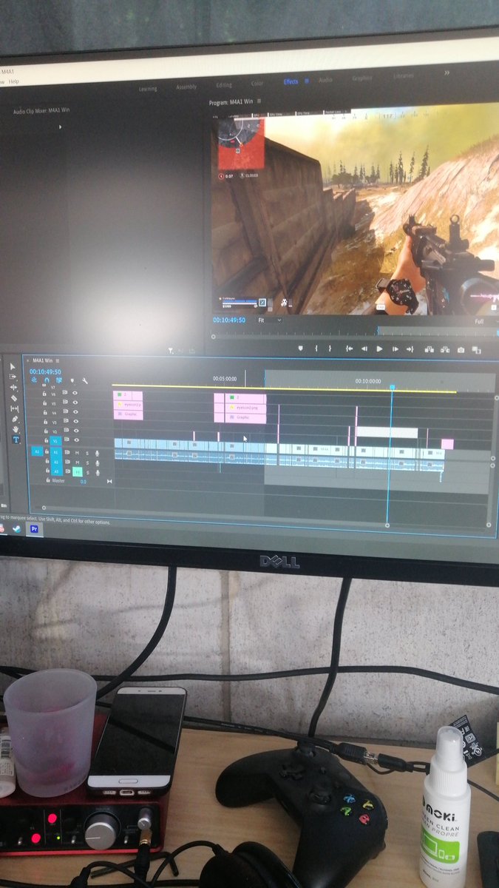
Task: Mute audio track A1
Action: (77, 453)
